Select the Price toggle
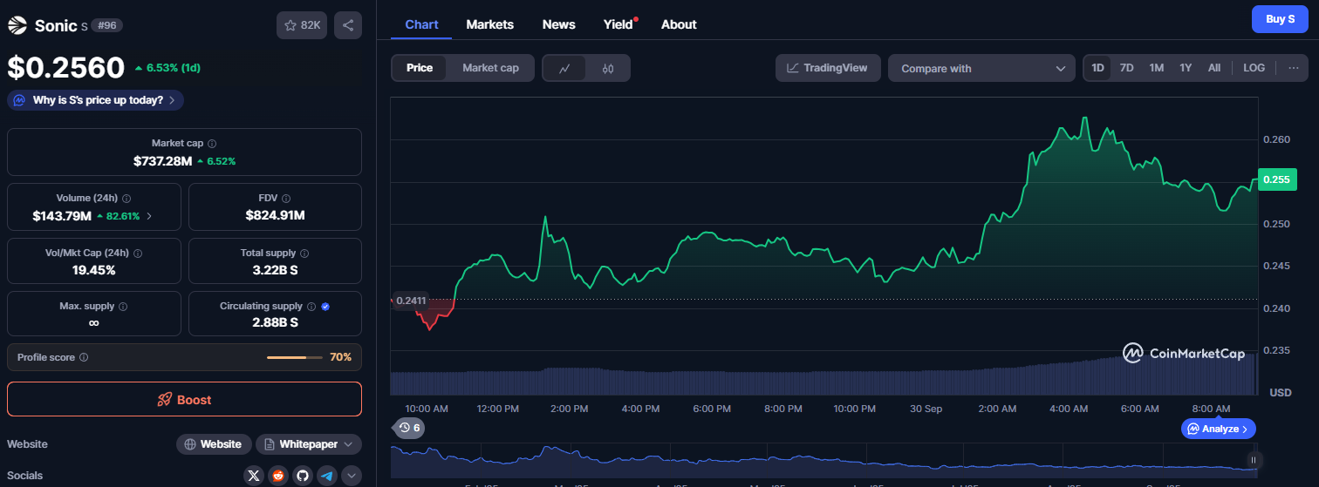This screenshot has width=1319, height=487. coord(420,68)
